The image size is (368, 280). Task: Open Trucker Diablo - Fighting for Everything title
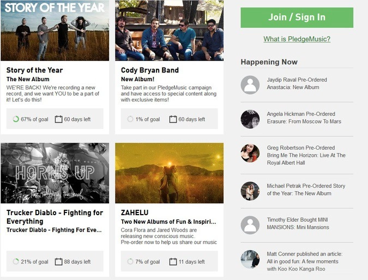coord(55,217)
